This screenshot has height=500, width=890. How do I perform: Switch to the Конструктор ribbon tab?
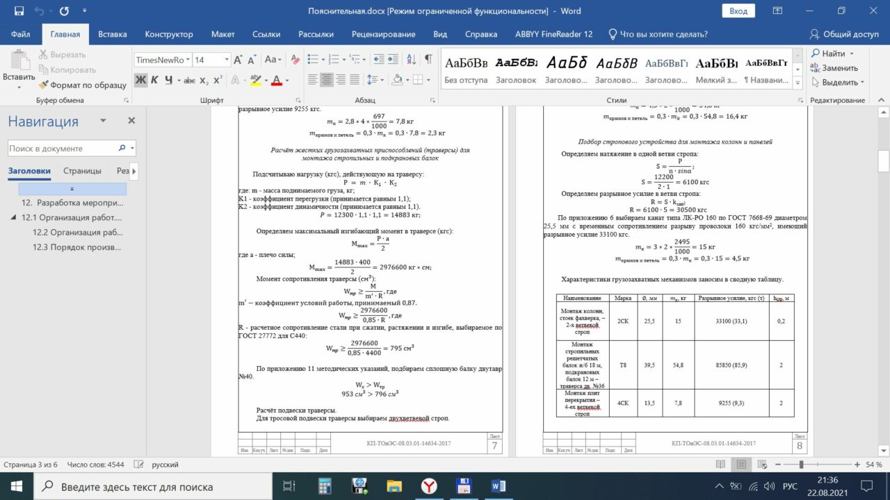point(169,34)
